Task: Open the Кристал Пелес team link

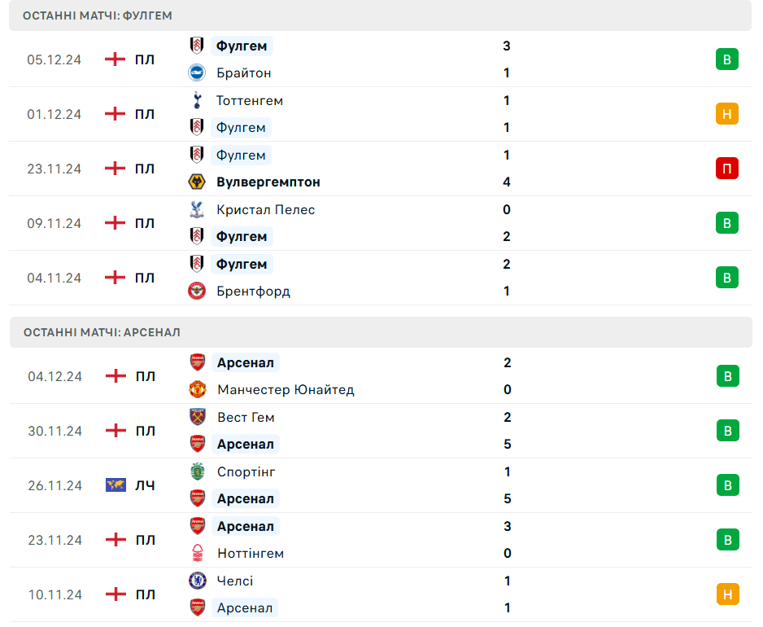Action: pyautogui.click(x=266, y=210)
